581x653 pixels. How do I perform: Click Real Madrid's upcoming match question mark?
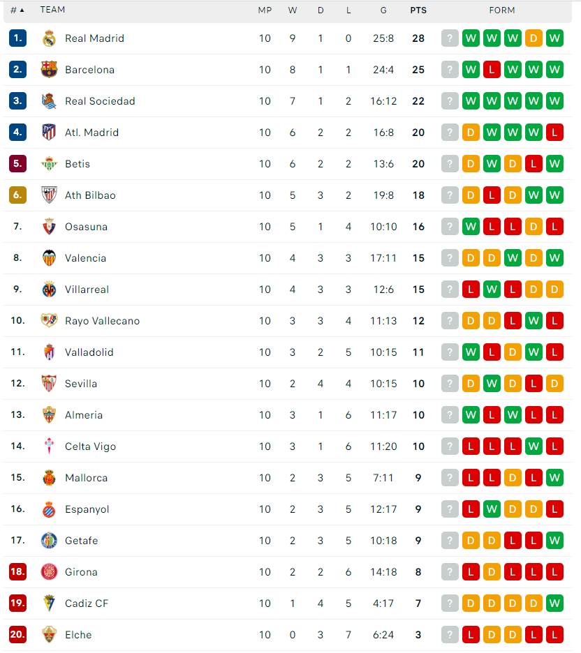coord(450,38)
